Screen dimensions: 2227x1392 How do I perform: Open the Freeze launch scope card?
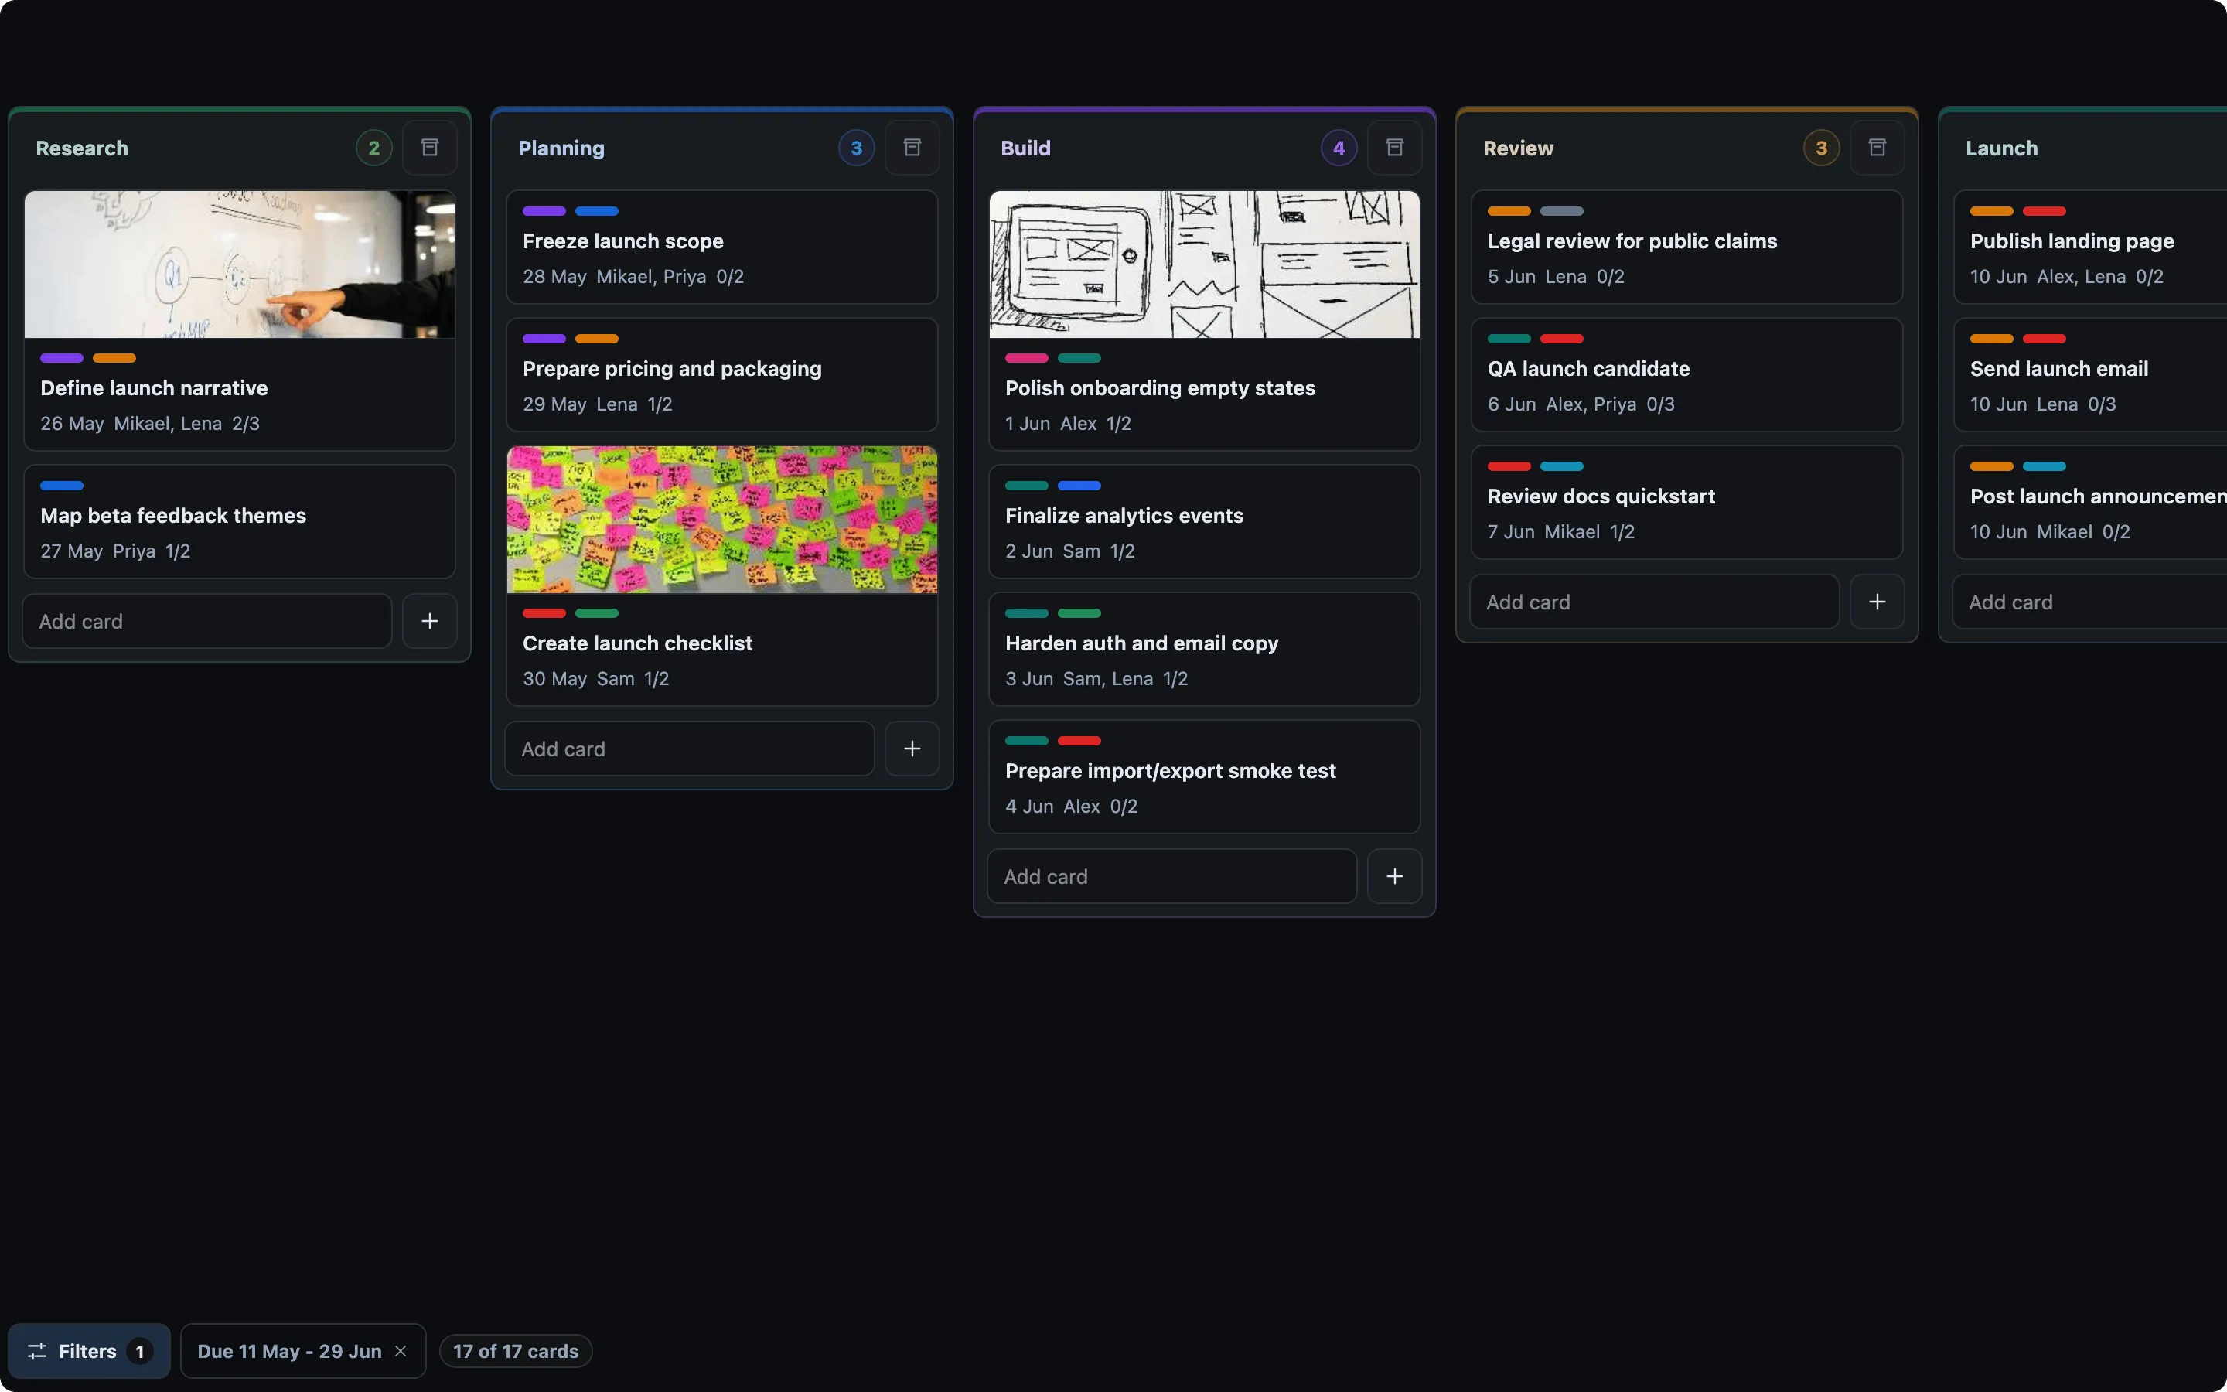(x=722, y=247)
